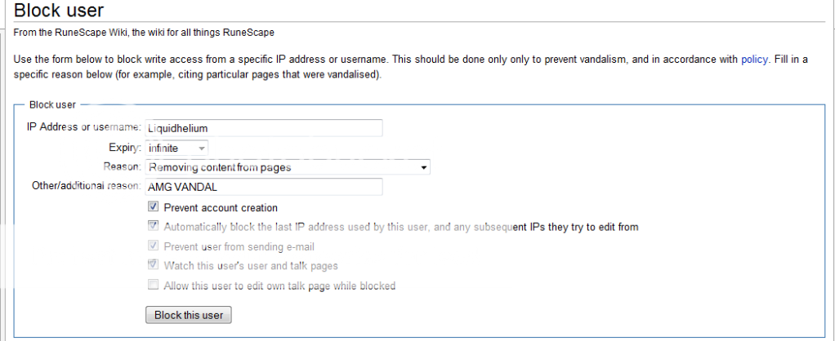Viewport: 835px width, 341px height.
Task: Click the Other/additional reason text field
Action: 263,188
